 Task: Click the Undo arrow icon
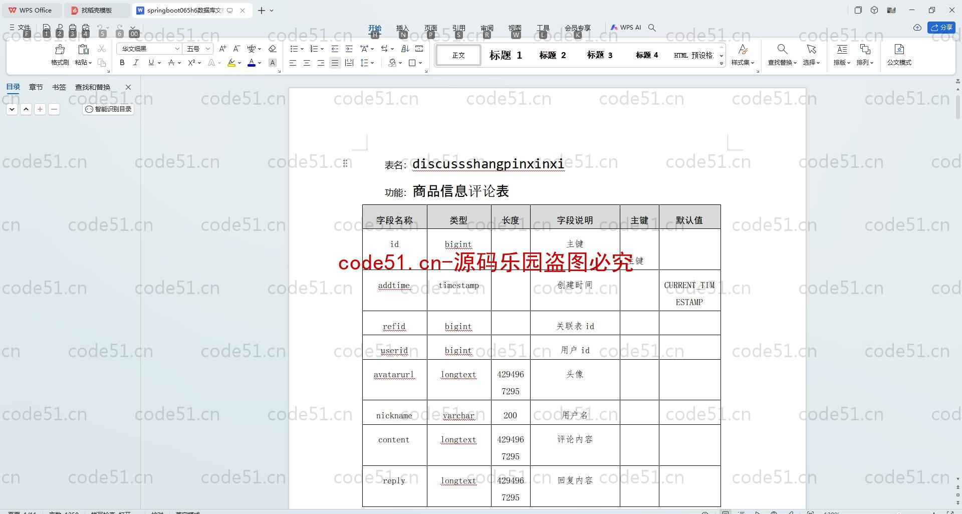101,28
